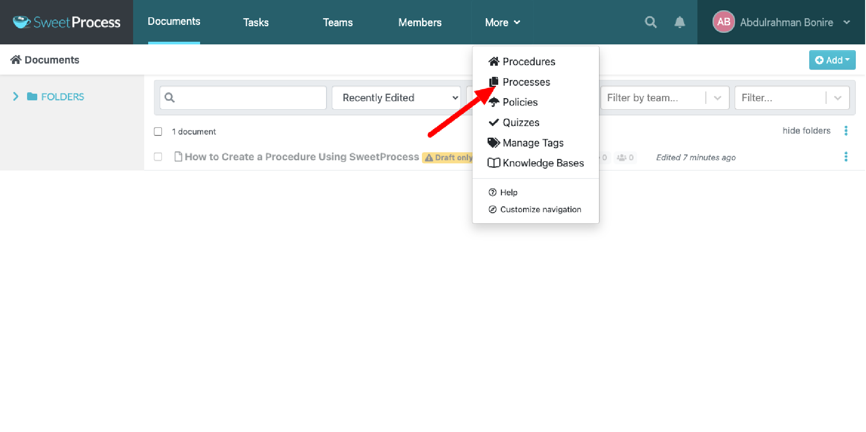Switch to the Members tab

[x=420, y=22]
